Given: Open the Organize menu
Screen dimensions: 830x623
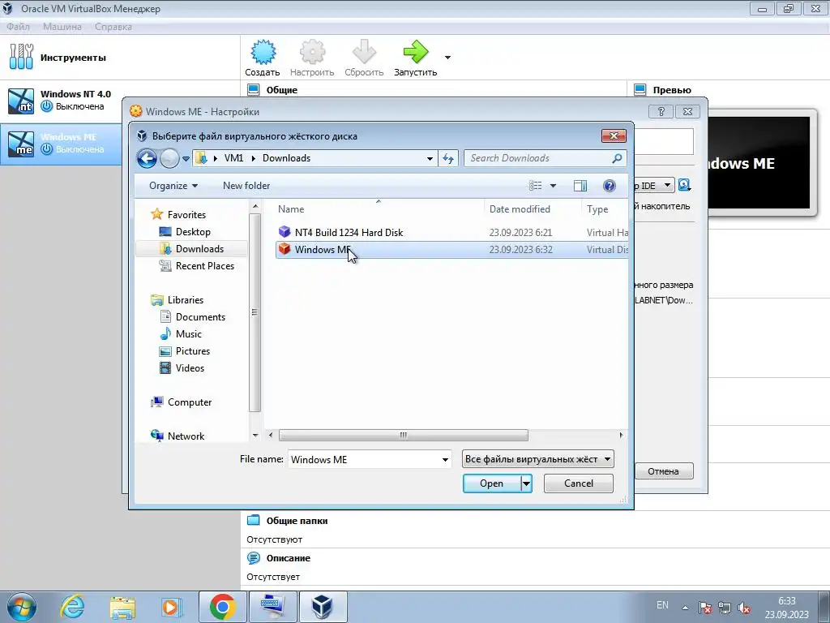Looking at the screenshot, I should 173,186.
